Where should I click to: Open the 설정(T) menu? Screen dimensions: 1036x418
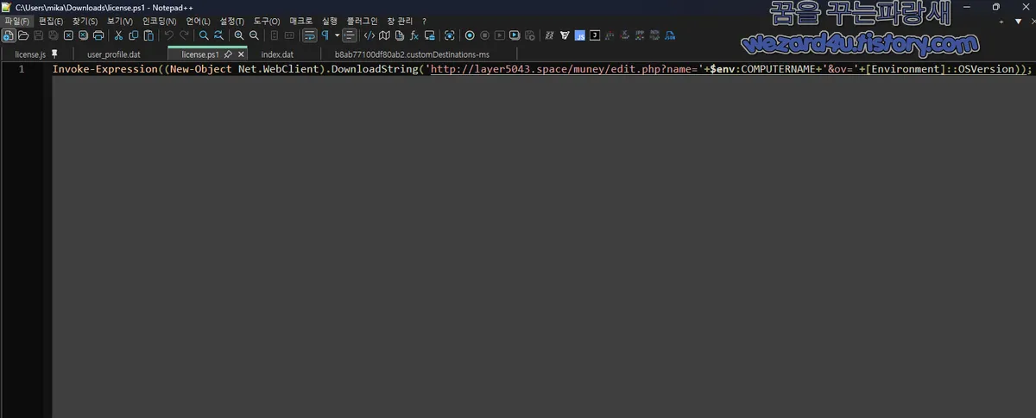coord(232,21)
